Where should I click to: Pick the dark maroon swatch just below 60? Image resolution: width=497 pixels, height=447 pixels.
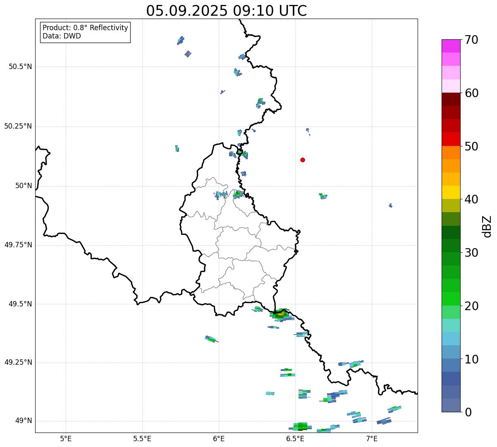tap(451, 99)
